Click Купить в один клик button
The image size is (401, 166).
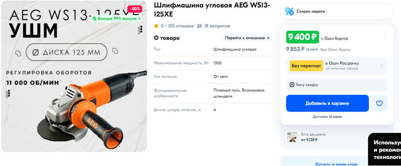336,164
